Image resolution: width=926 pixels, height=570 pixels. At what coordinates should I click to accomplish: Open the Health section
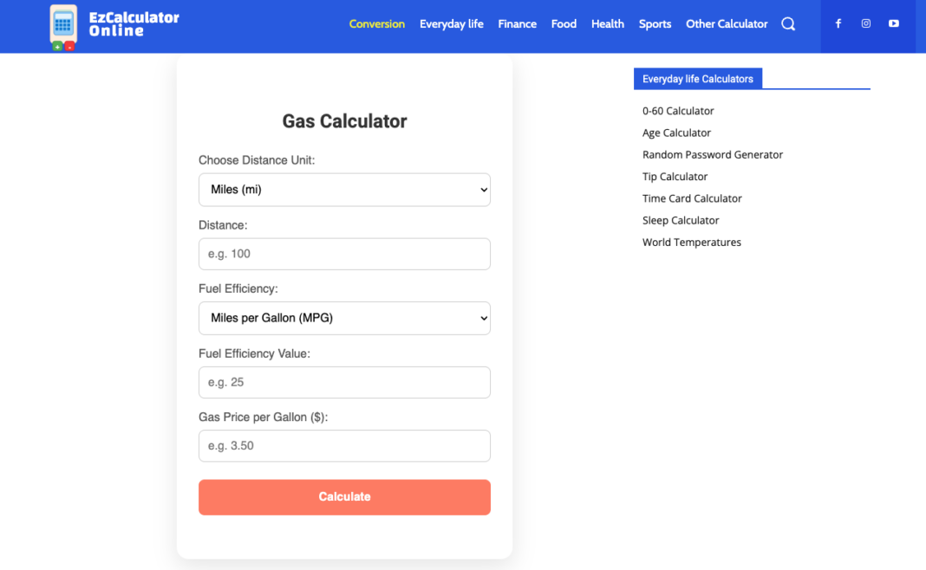coord(607,24)
